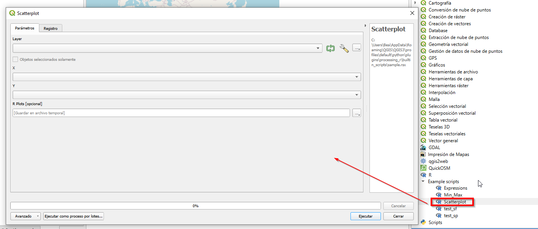Click Creación de vectores icon

click(x=423, y=24)
